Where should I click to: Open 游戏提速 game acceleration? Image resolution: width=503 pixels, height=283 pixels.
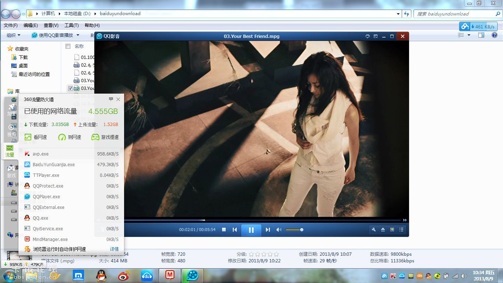click(105, 137)
